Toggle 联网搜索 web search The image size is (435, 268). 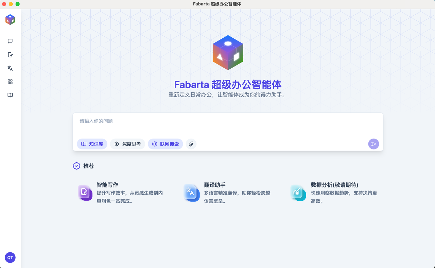click(x=166, y=144)
